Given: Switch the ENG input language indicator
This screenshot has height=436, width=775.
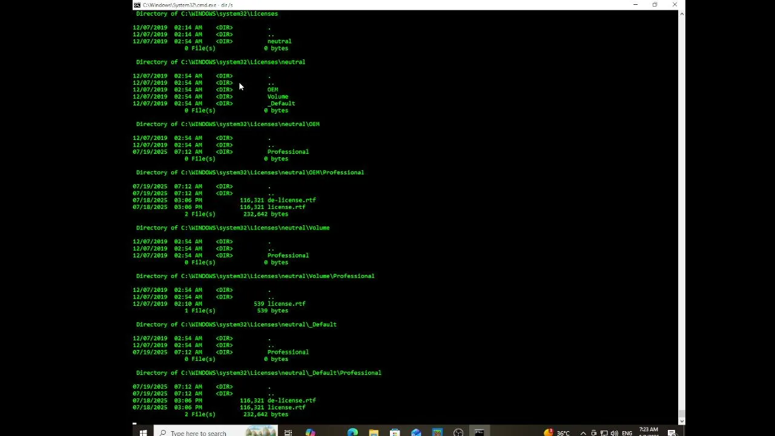Looking at the screenshot, I should point(627,432).
